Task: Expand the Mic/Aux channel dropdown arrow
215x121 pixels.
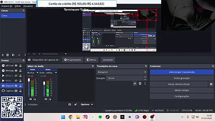Action: pos(37,73)
